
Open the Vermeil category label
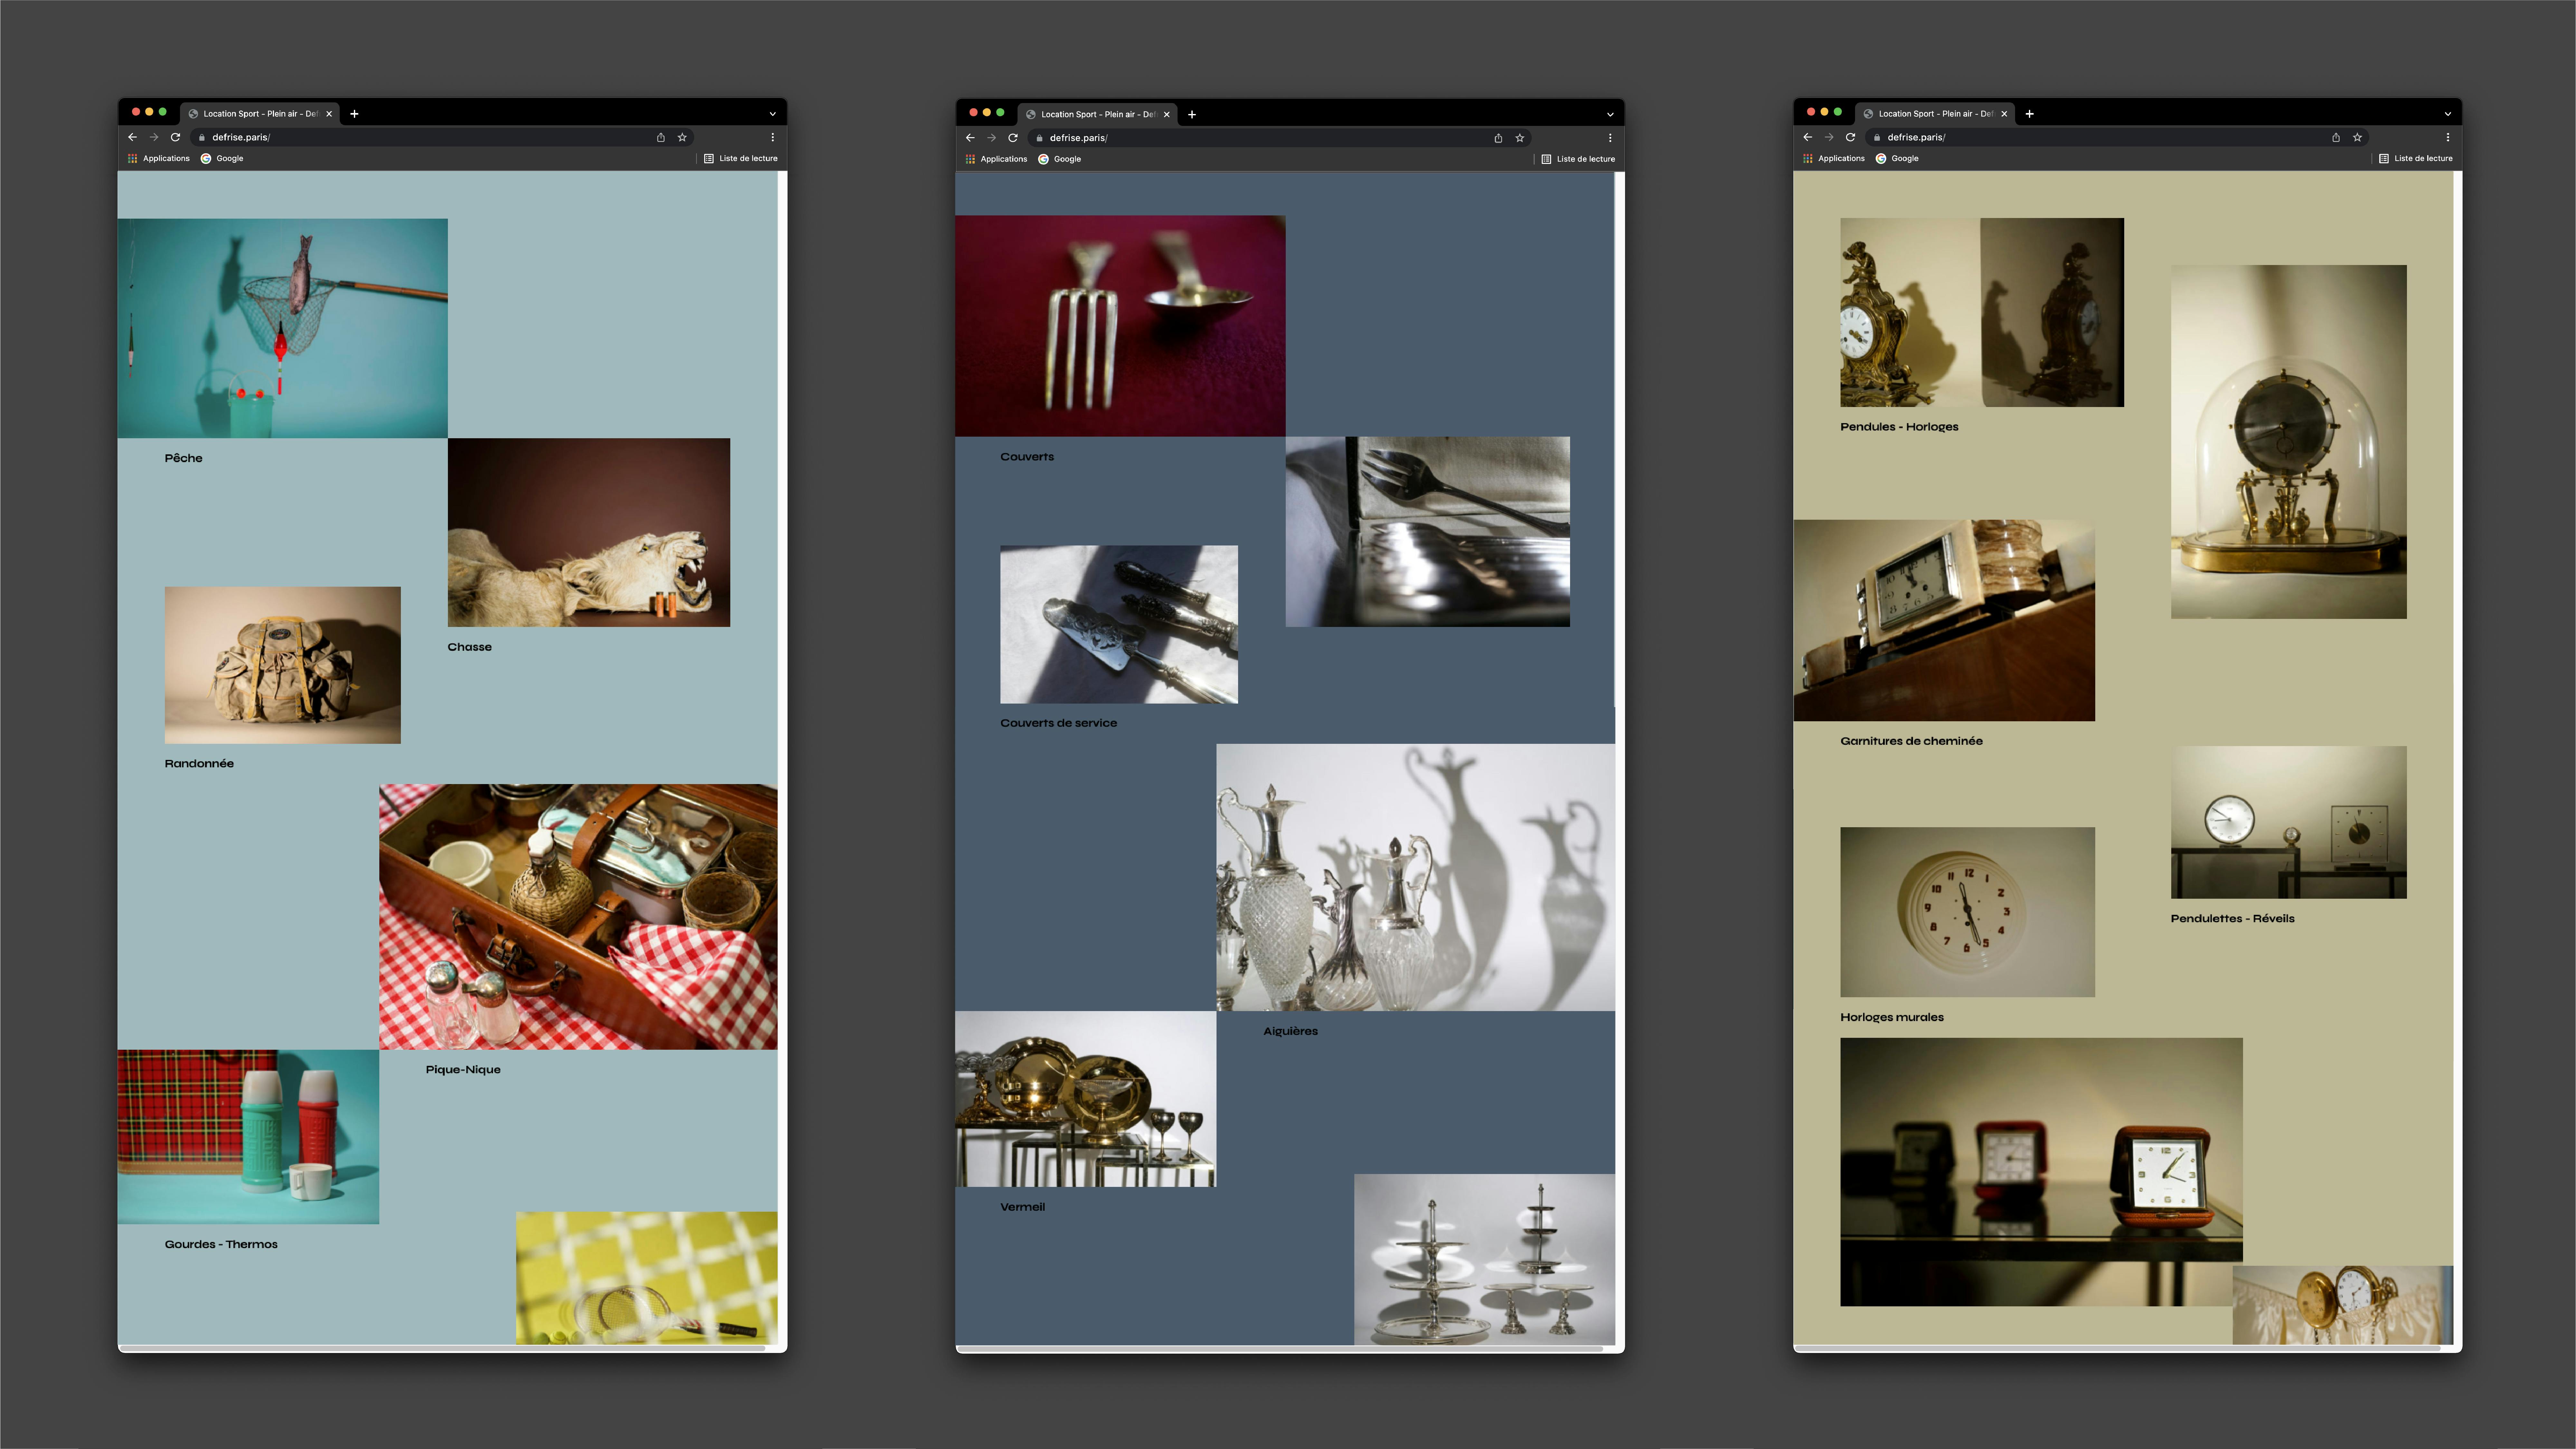click(x=1023, y=1207)
